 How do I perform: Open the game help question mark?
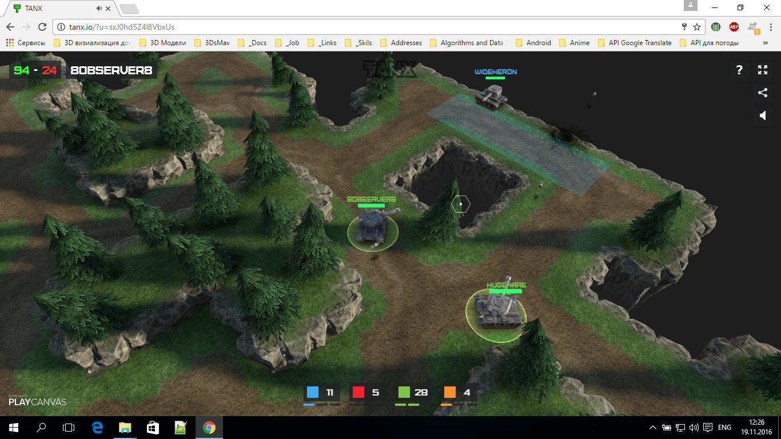(x=739, y=70)
